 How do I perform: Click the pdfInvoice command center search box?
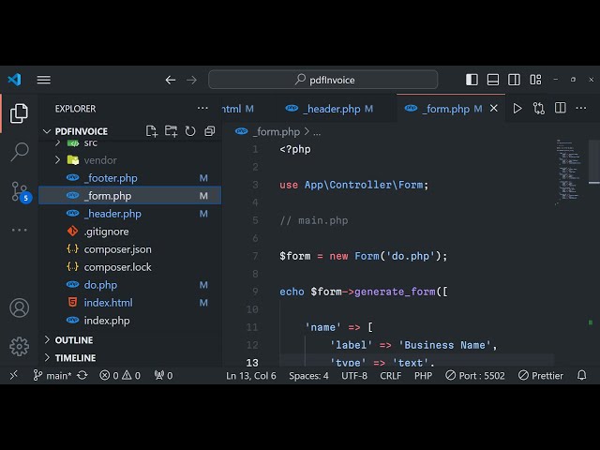(x=323, y=80)
